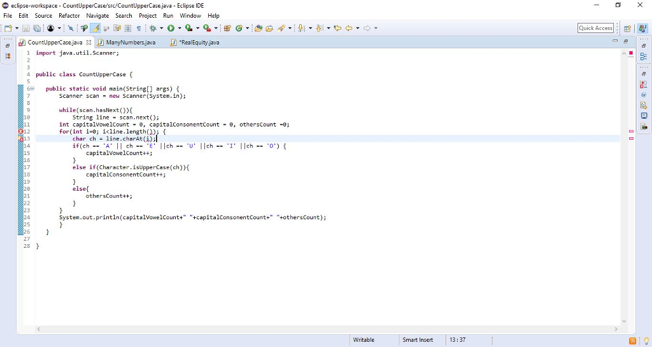Click the Open Type icon
This screenshot has height=347, width=652.
coord(259,28)
